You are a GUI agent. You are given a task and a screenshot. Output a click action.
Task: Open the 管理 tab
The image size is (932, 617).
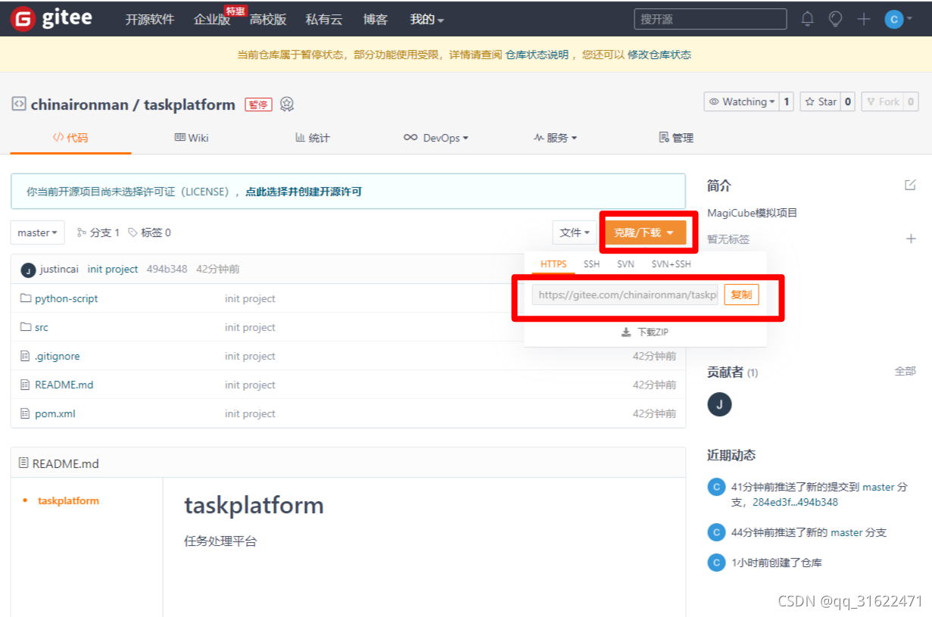click(x=676, y=138)
